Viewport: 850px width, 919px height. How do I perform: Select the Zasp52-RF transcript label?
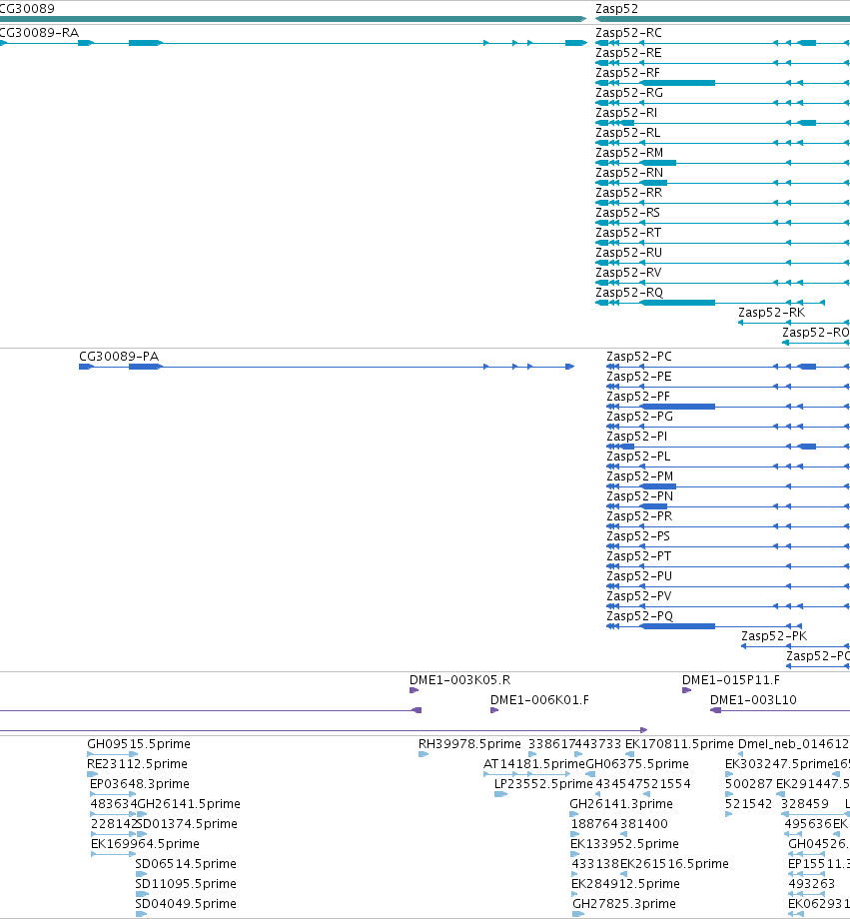point(628,73)
